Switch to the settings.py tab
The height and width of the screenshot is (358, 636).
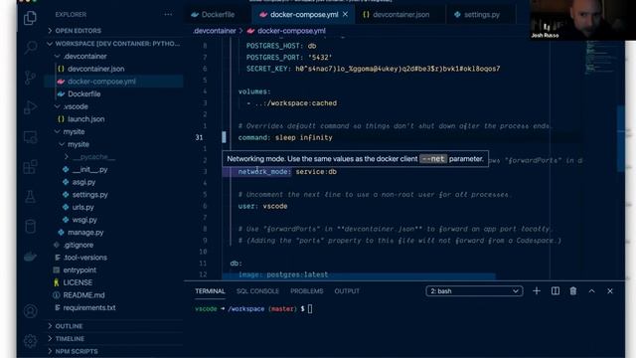coord(481,15)
